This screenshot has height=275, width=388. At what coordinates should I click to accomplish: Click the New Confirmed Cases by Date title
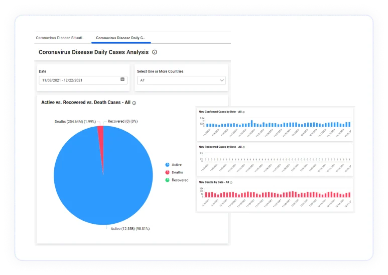coord(220,112)
